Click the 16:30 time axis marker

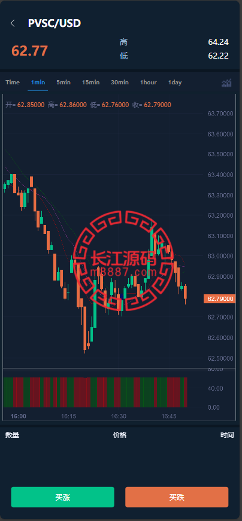pos(119,416)
